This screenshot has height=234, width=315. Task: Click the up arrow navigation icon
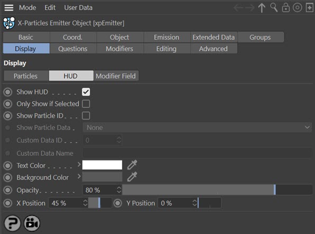point(262,8)
